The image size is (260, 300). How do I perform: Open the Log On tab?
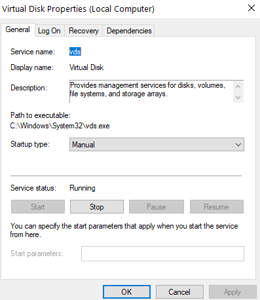click(49, 31)
